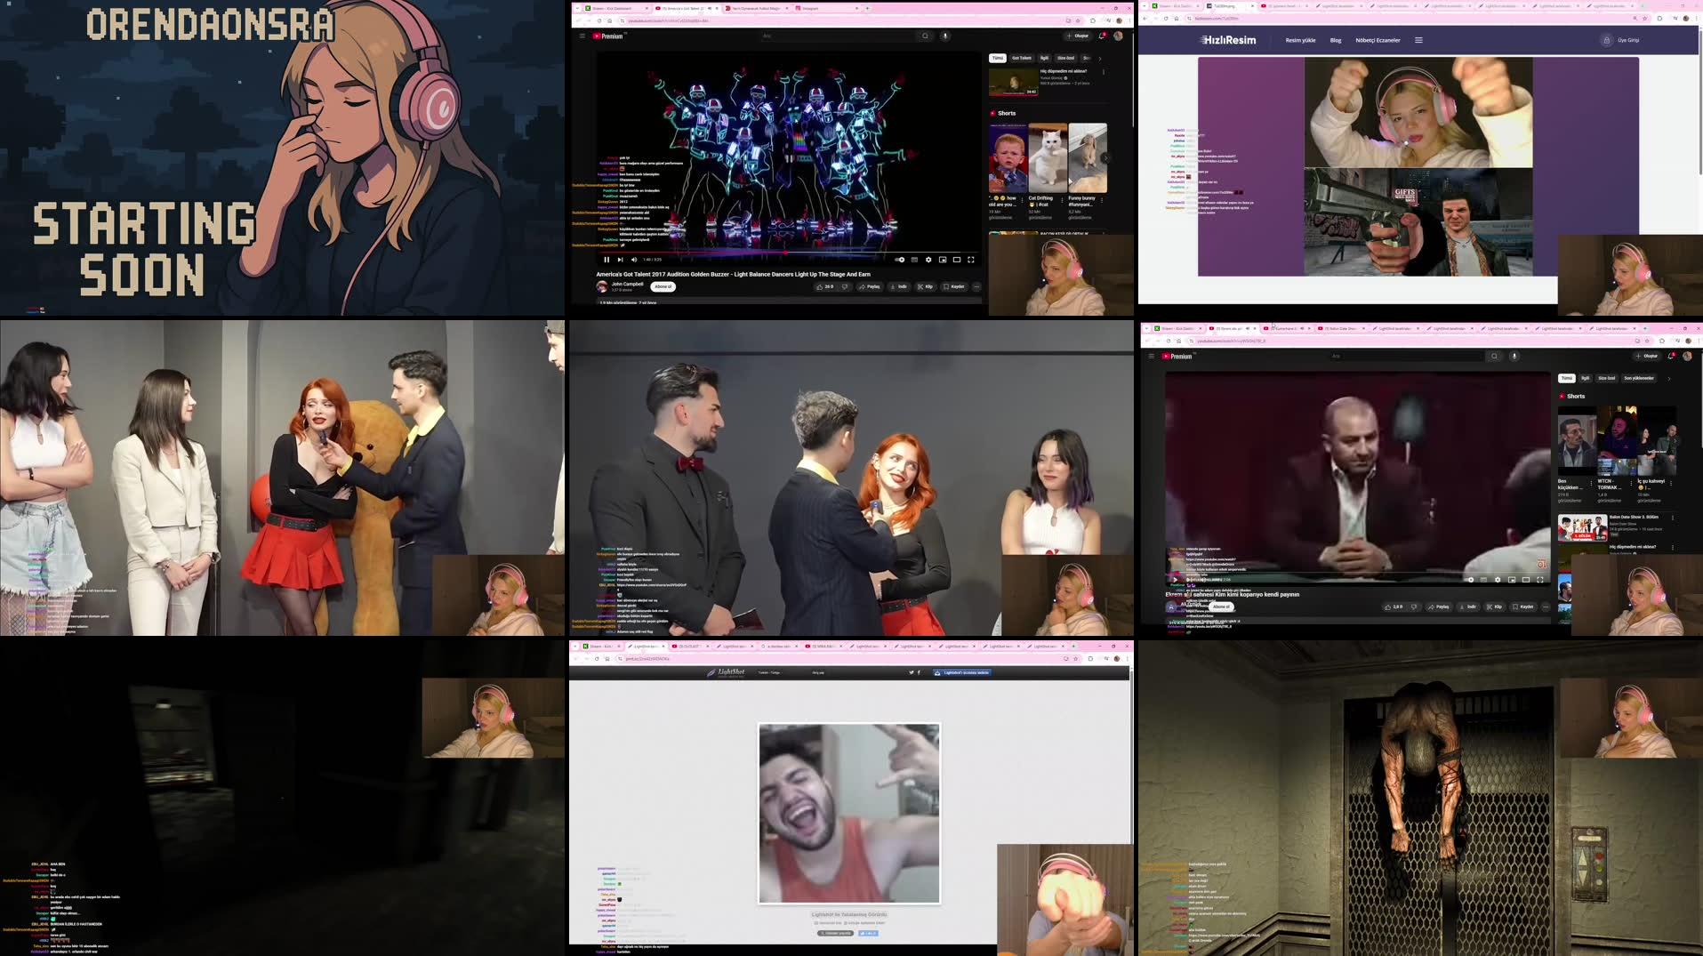Image resolution: width=1703 pixels, height=956 pixels.
Task: Open Balon Date Show 3. Bölüm thumbnail
Action: pos(1582,527)
